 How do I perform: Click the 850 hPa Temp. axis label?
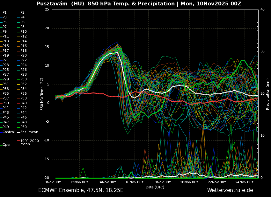[42, 94]
